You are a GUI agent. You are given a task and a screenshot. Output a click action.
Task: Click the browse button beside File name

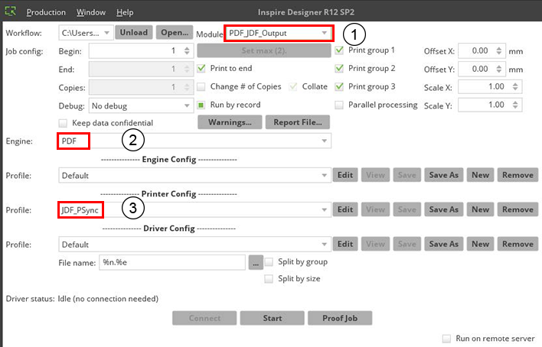coord(256,261)
